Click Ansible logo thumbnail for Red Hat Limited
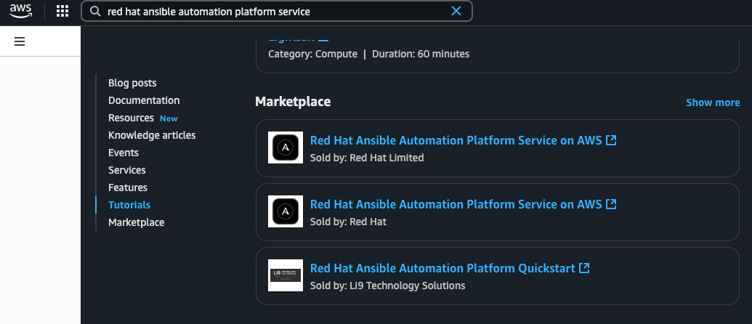 click(x=286, y=147)
